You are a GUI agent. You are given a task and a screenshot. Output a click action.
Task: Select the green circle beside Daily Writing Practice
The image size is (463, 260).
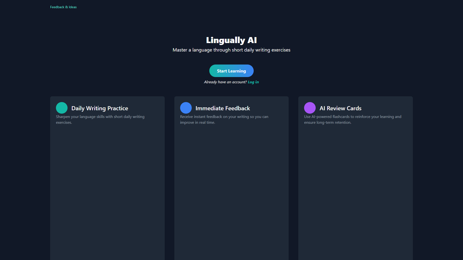pos(61,108)
